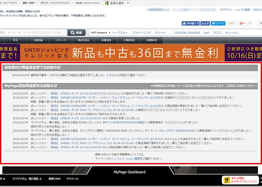Click the CROWN GEARS top link
262x187 pixels.
tap(87, 3)
